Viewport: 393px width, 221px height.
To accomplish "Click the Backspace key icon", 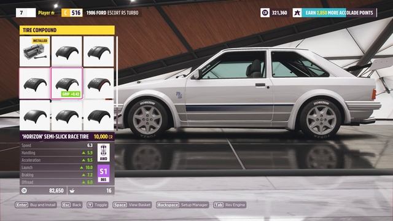I will point(168,204).
